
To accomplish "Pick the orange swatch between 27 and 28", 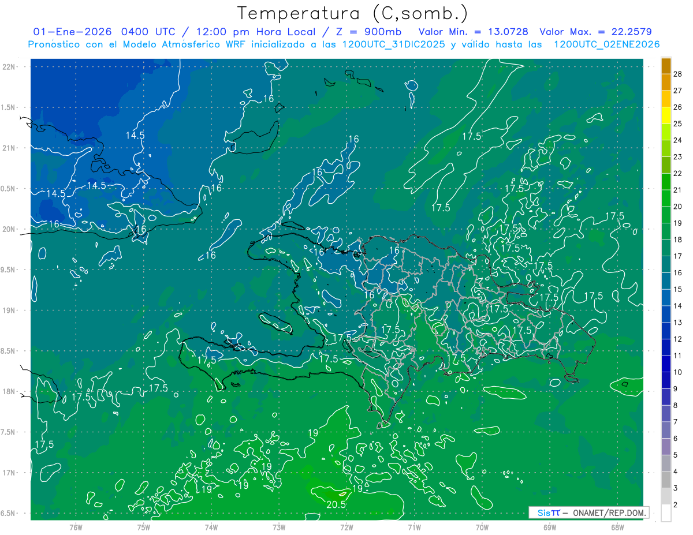I will (666, 82).
